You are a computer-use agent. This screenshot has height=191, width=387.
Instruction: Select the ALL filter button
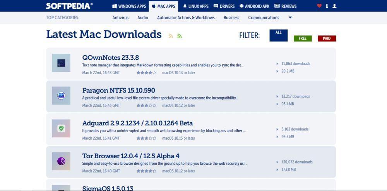(x=278, y=35)
